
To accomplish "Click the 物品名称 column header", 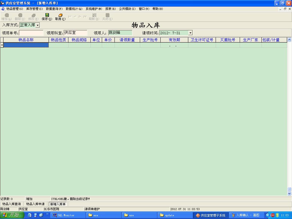I will pos(26,40).
